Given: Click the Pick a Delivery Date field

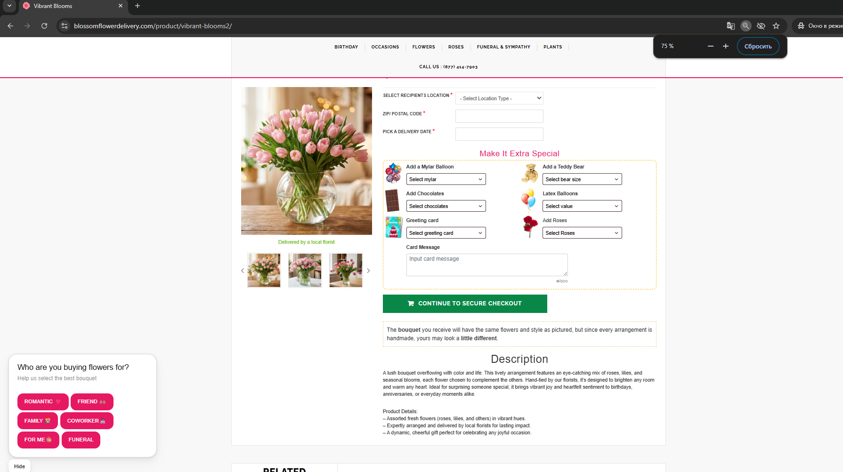Looking at the screenshot, I should click(499, 134).
